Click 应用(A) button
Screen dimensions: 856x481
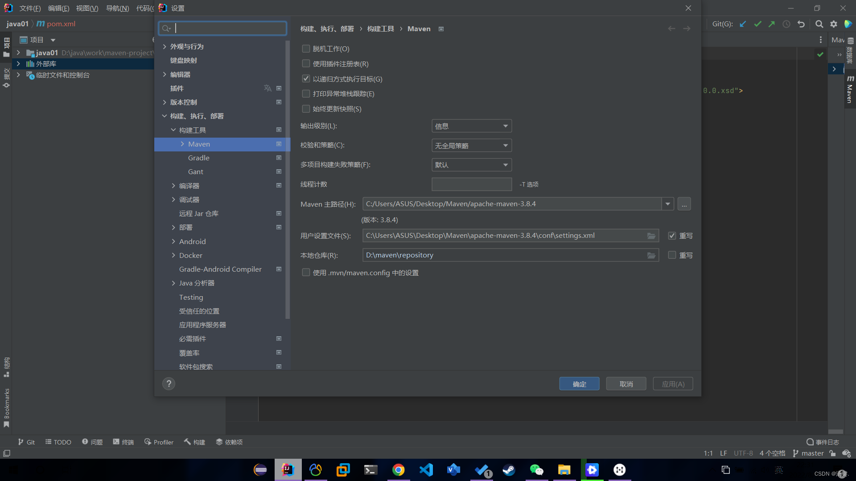click(673, 384)
